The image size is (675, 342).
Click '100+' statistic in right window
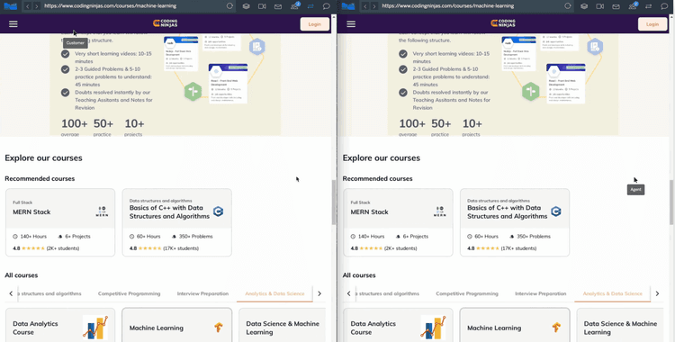pyautogui.click(x=412, y=123)
